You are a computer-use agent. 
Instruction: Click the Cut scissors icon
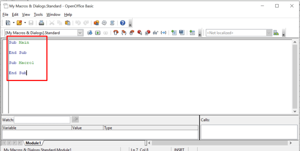tap(52, 23)
